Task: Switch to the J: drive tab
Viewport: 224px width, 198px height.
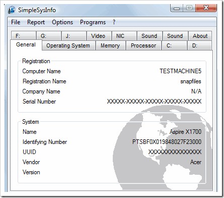Action: click(74, 36)
